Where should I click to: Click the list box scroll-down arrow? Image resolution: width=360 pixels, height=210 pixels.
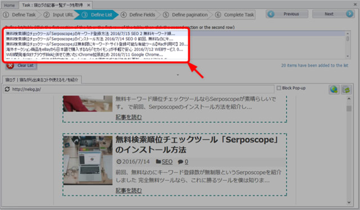tap(348, 56)
